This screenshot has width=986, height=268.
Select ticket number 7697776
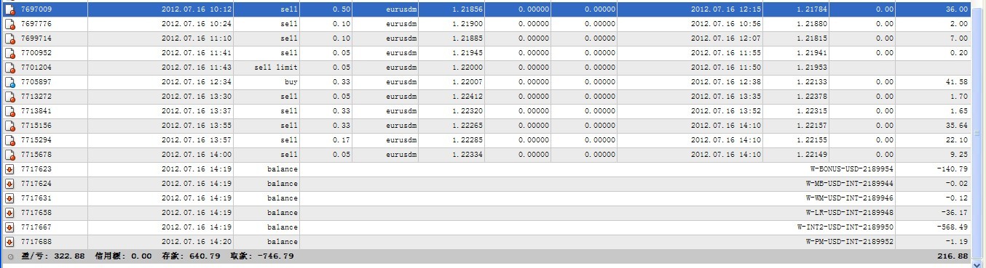(36, 24)
